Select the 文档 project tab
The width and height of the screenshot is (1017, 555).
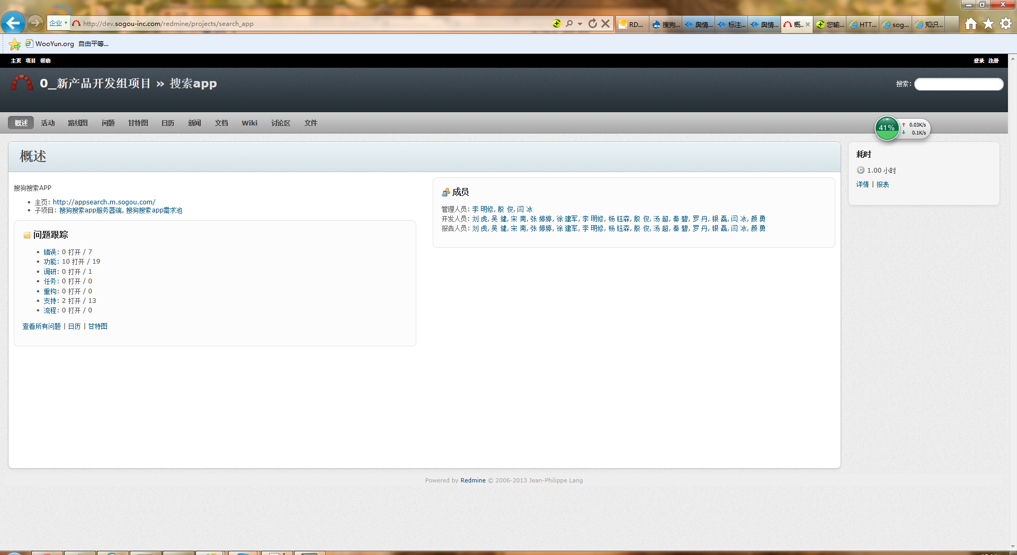pyautogui.click(x=221, y=123)
